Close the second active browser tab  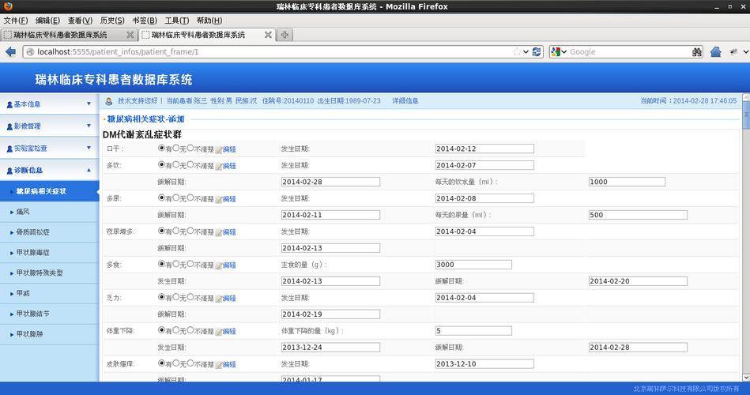pos(268,35)
